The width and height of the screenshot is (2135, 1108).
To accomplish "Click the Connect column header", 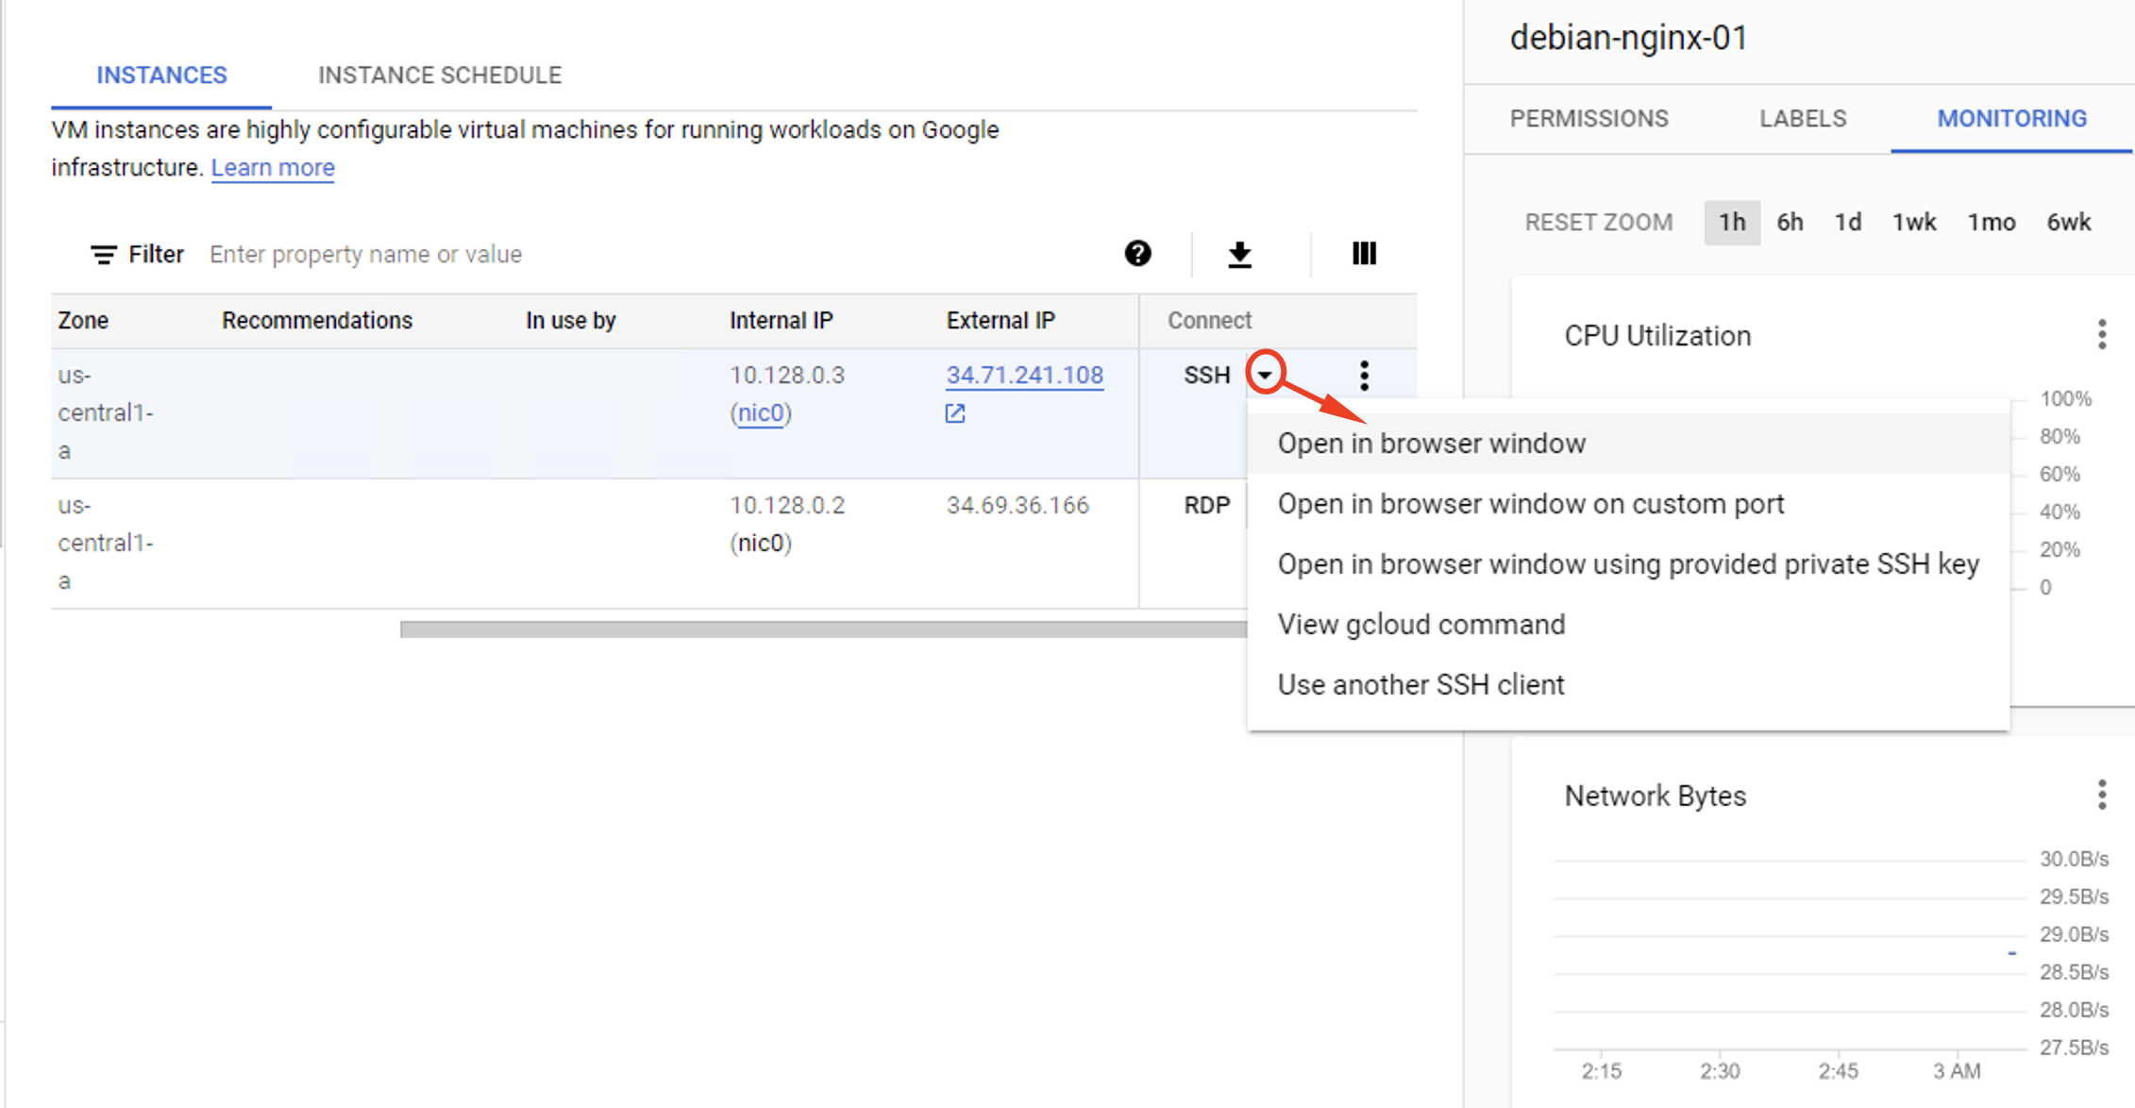I will coord(1210,321).
